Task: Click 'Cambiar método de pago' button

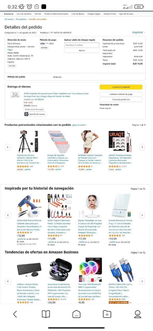Action: (x=121, y=94)
